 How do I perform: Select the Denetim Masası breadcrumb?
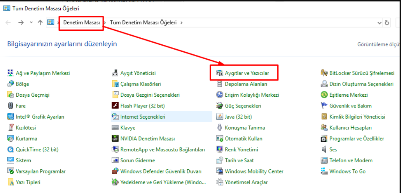click(82, 23)
